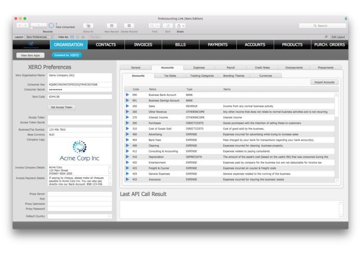Go to next record arrow
This screenshot has width=361, height=256.
point(25,25)
